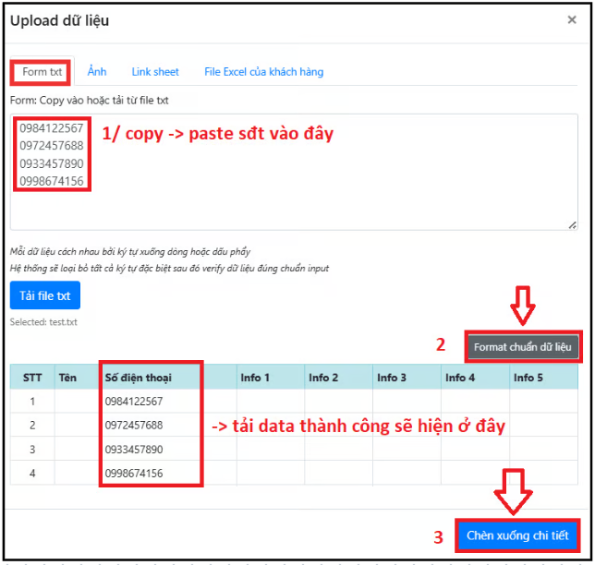This screenshot has height=565, width=595.
Task: Switch to the Ảnh tab
Action: [x=97, y=72]
